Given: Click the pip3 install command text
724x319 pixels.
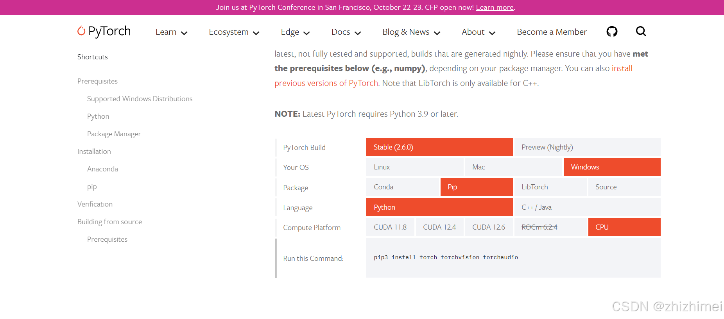Looking at the screenshot, I should (446, 257).
